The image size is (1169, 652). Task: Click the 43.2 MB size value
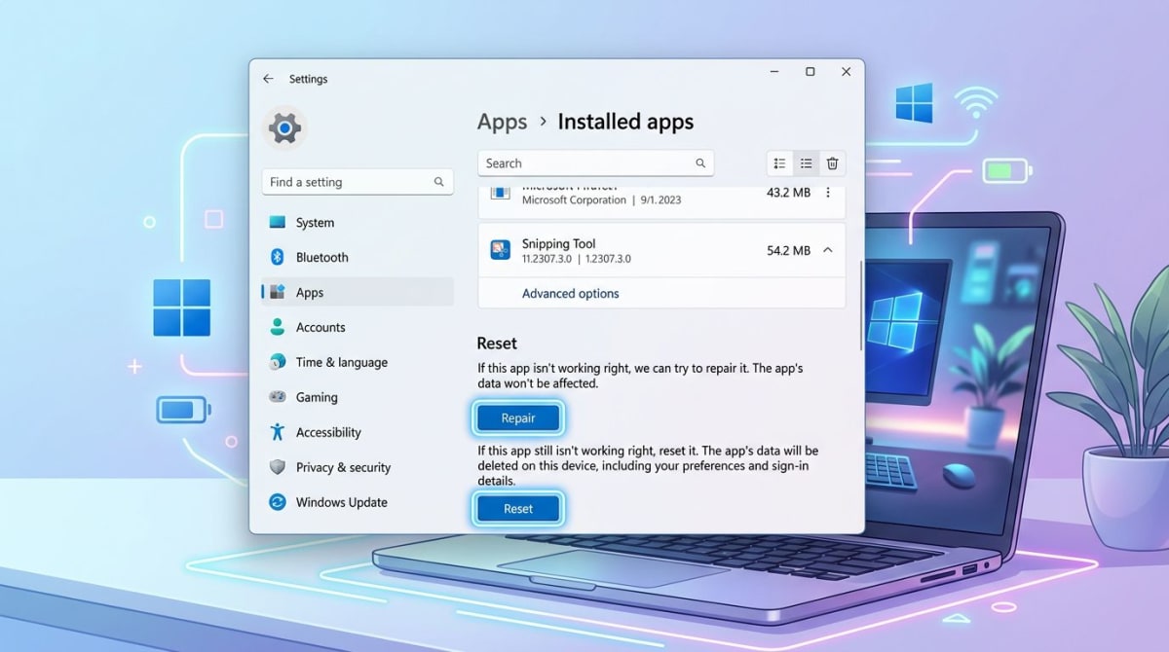click(788, 193)
